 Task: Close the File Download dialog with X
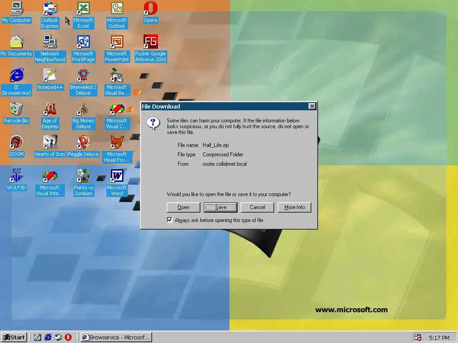pyautogui.click(x=312, y=106)
